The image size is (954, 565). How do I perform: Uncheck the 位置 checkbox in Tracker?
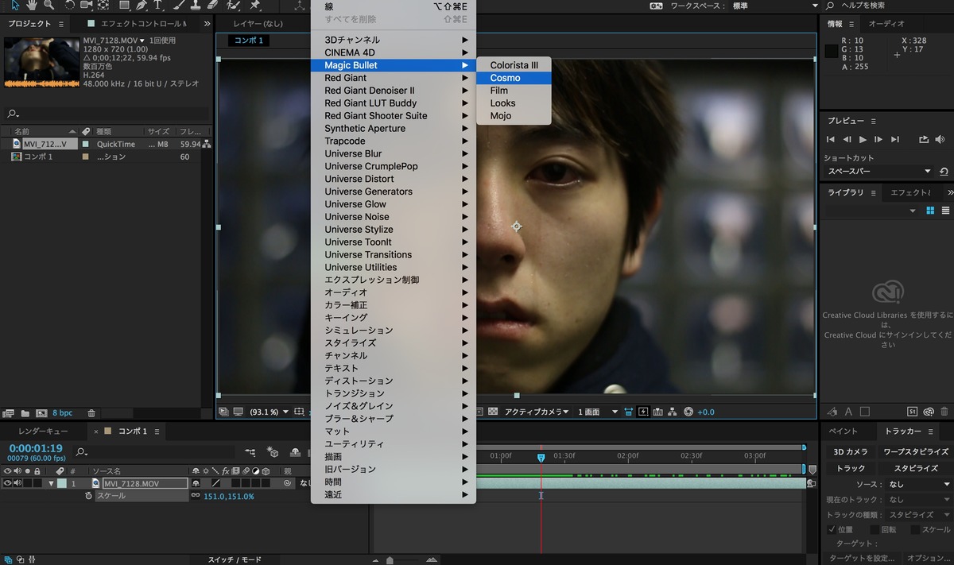tap(832, 529)
